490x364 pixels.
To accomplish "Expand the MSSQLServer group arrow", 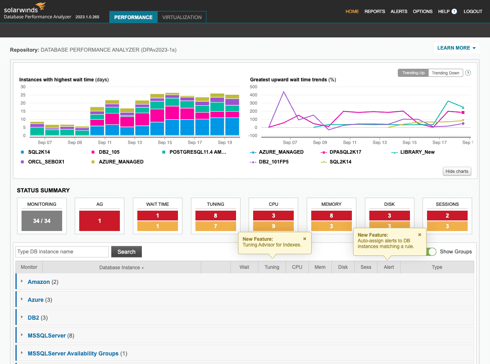I will click(22, 335).
